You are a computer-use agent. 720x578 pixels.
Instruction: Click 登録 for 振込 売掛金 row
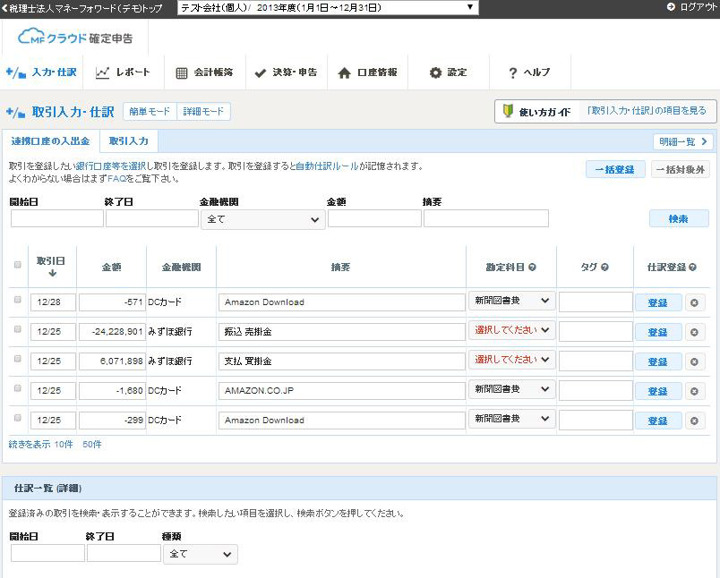(658, 332)
